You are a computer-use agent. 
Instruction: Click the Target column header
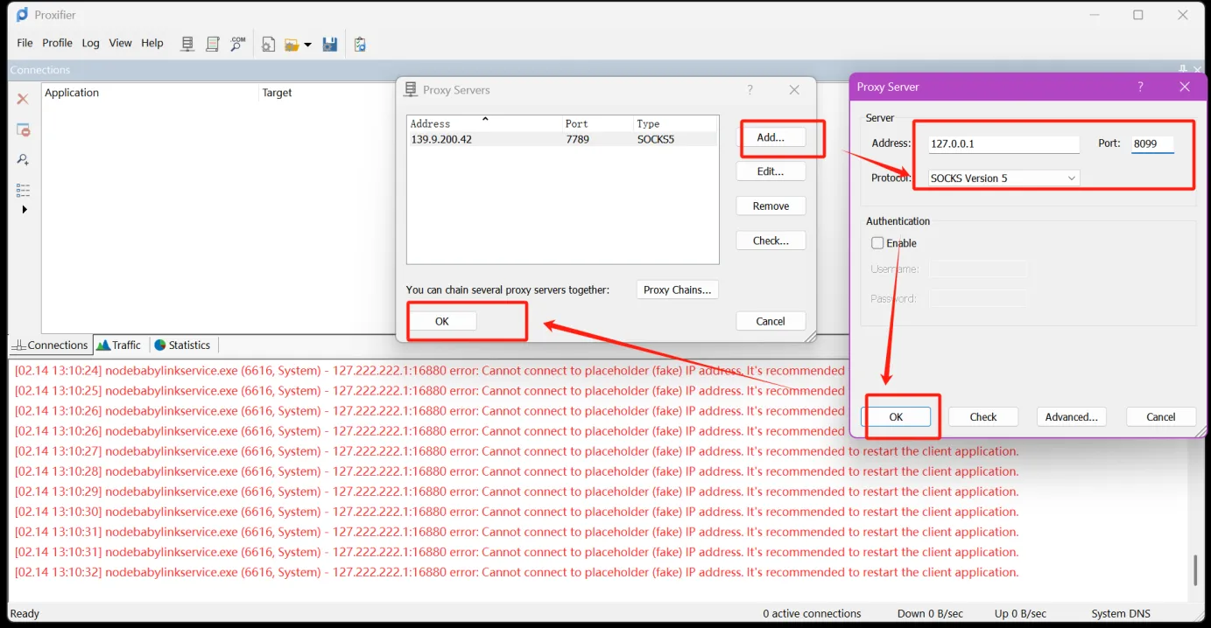click(x=327, y=93)
